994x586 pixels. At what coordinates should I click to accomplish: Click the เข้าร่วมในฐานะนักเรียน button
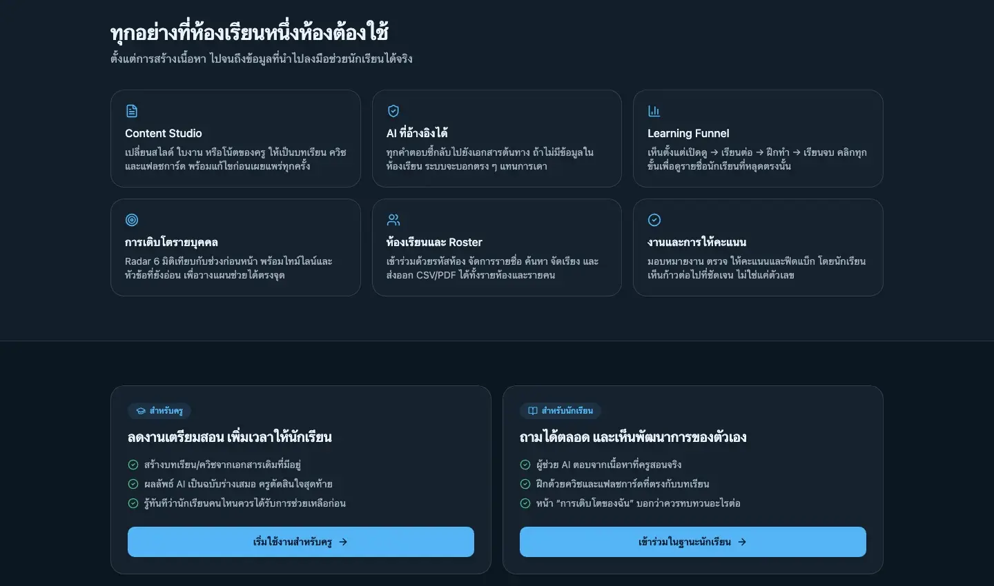(x=693, y=542)
